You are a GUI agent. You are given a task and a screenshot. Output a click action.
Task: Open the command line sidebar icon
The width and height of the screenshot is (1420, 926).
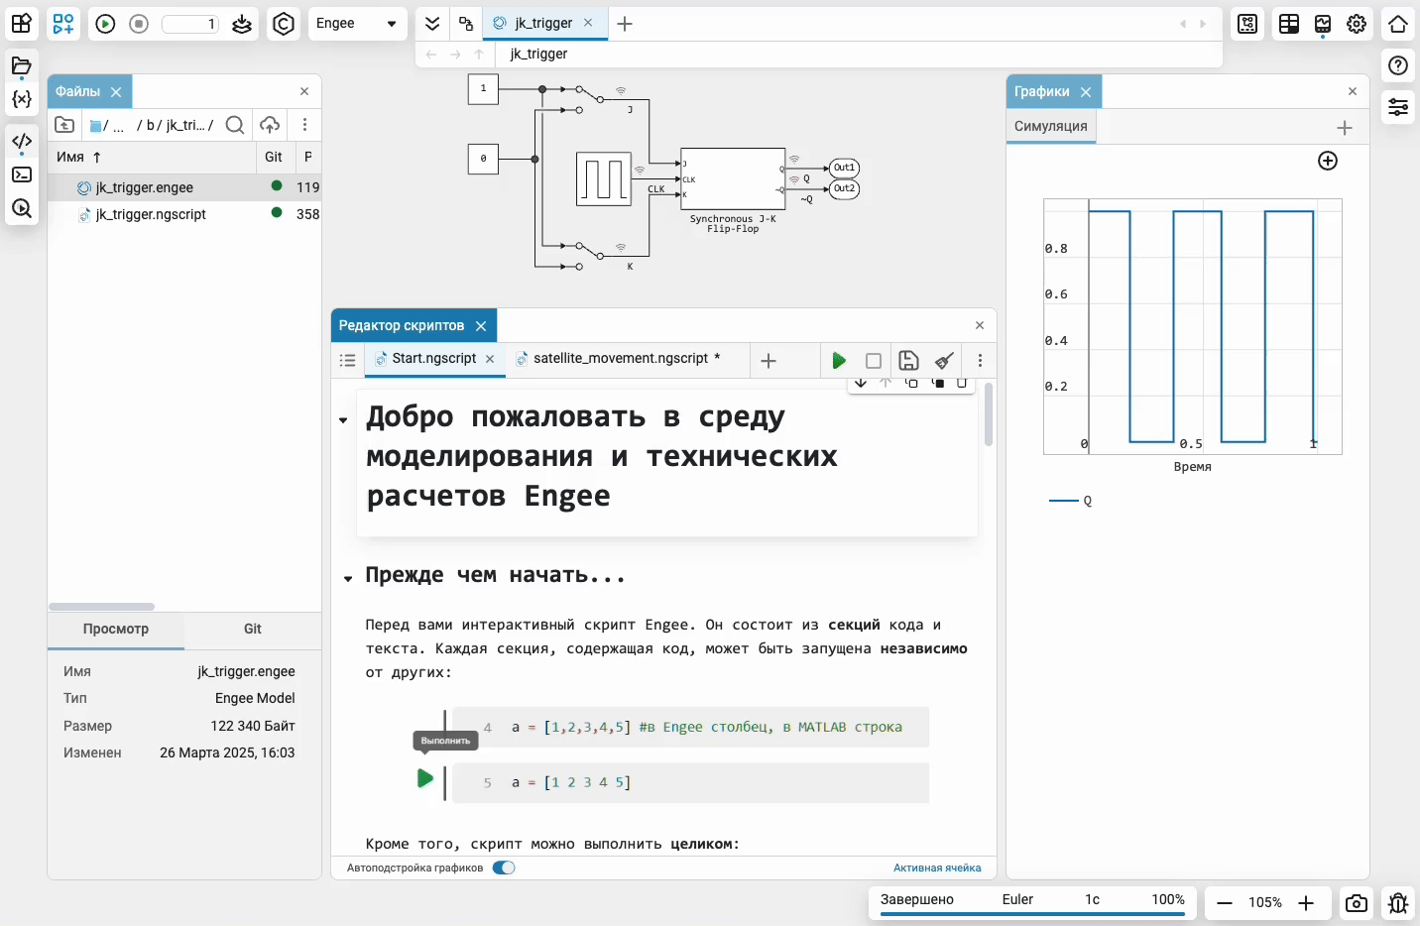coord(22,174)
